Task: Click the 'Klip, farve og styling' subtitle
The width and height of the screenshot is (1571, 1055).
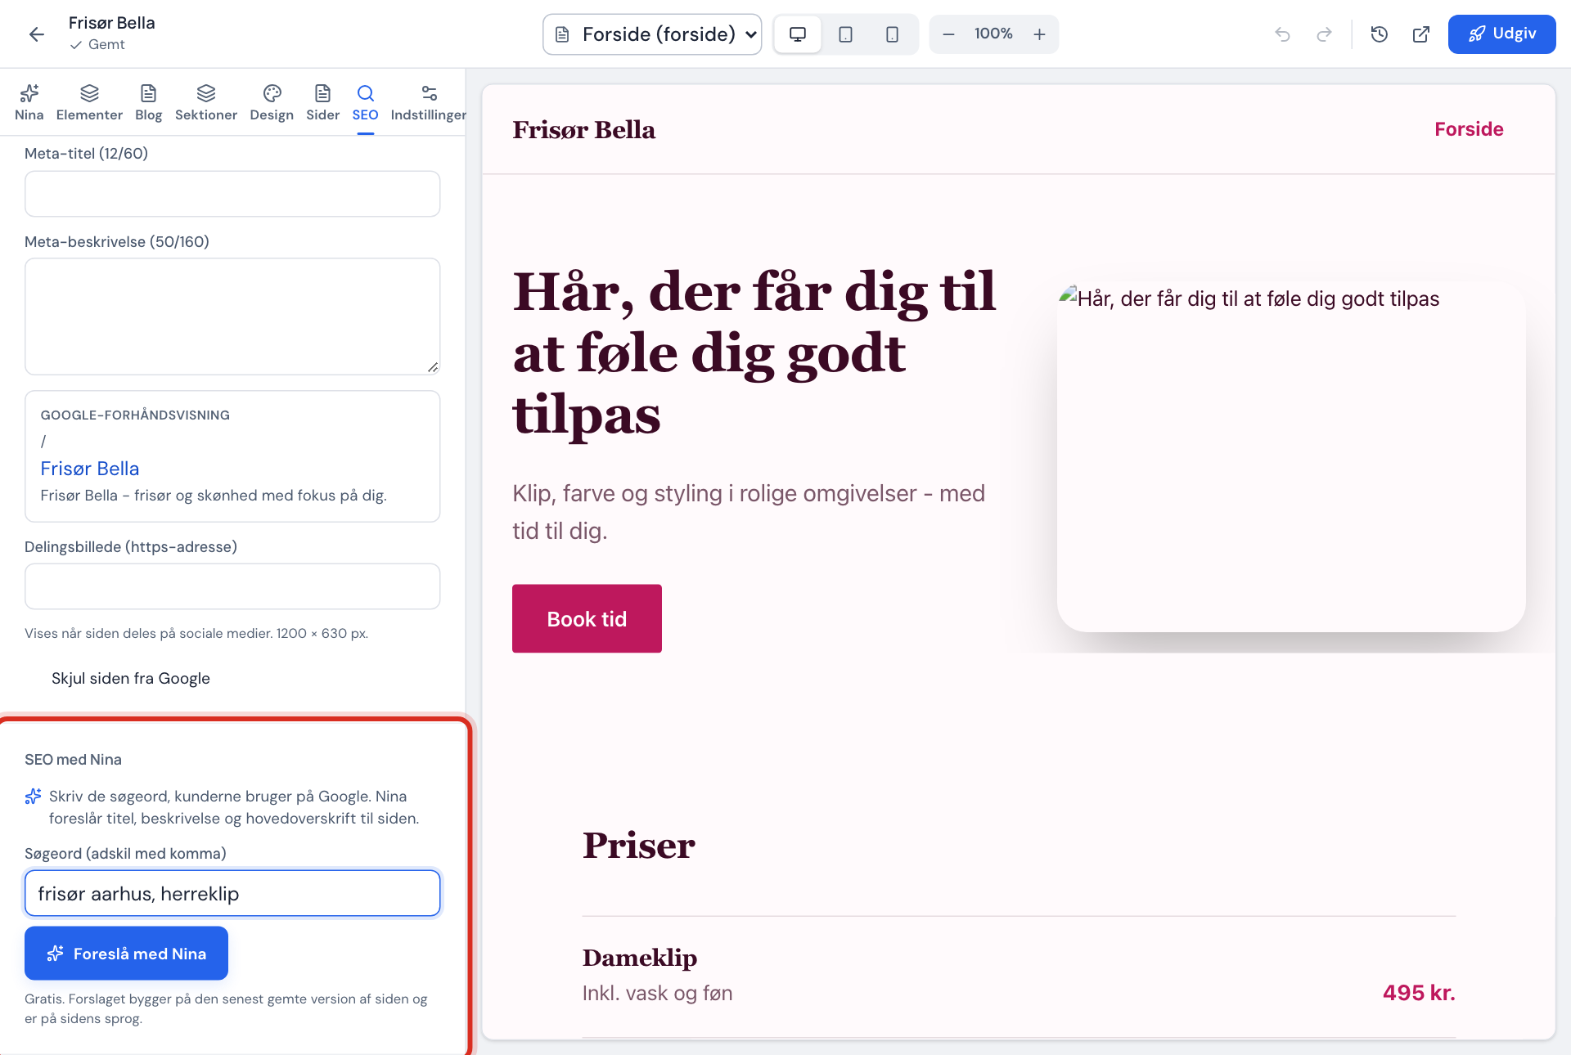Action: coord(749,512)
